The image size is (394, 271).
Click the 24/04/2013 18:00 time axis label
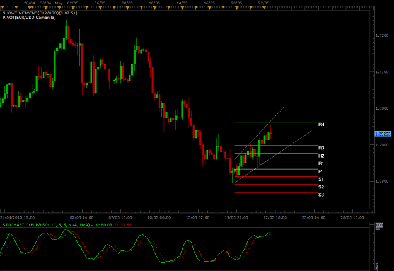(18, 217)
